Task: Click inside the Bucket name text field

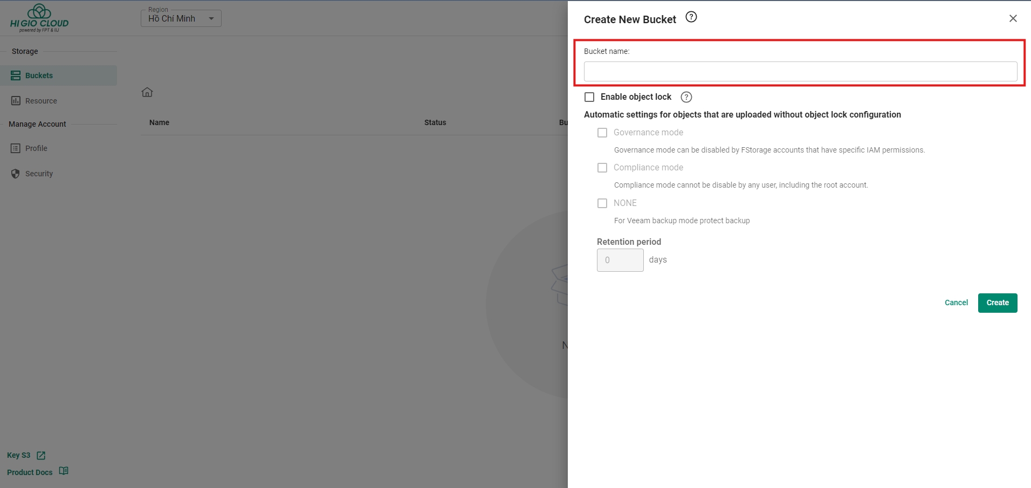Action: pyautogui.click(x=800, y=72)
